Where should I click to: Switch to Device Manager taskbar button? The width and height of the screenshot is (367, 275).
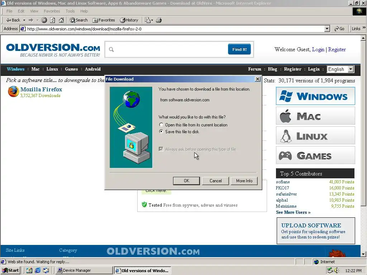tap(84, 270)
